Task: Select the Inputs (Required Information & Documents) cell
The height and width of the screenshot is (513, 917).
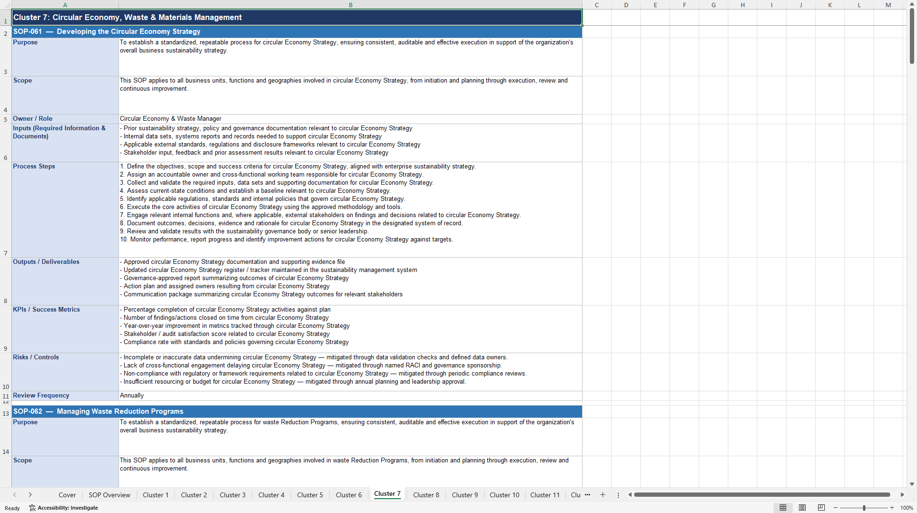Action: click(x=65, y=143)
